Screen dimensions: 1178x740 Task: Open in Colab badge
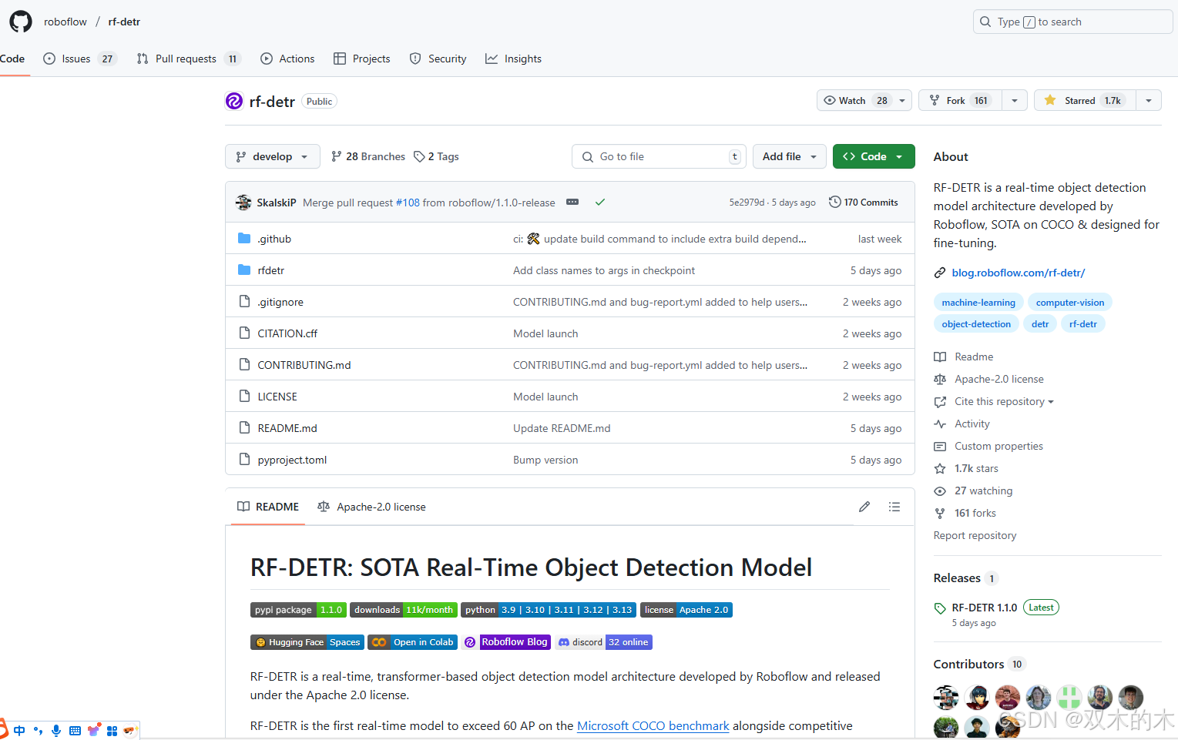tap(413, 642)
